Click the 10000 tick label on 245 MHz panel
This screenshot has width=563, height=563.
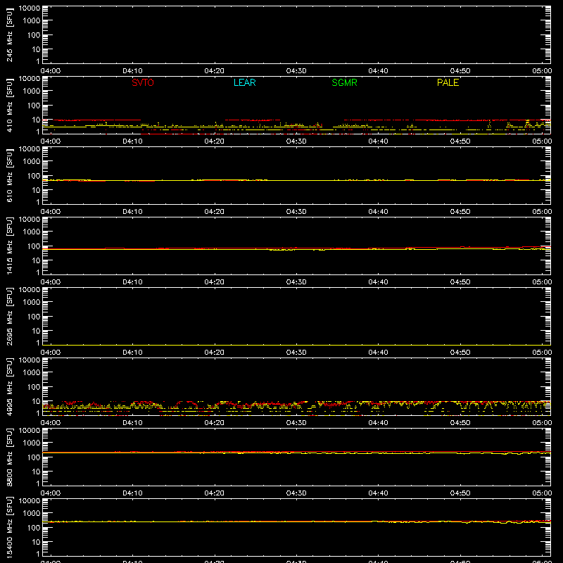pos(30,8)
